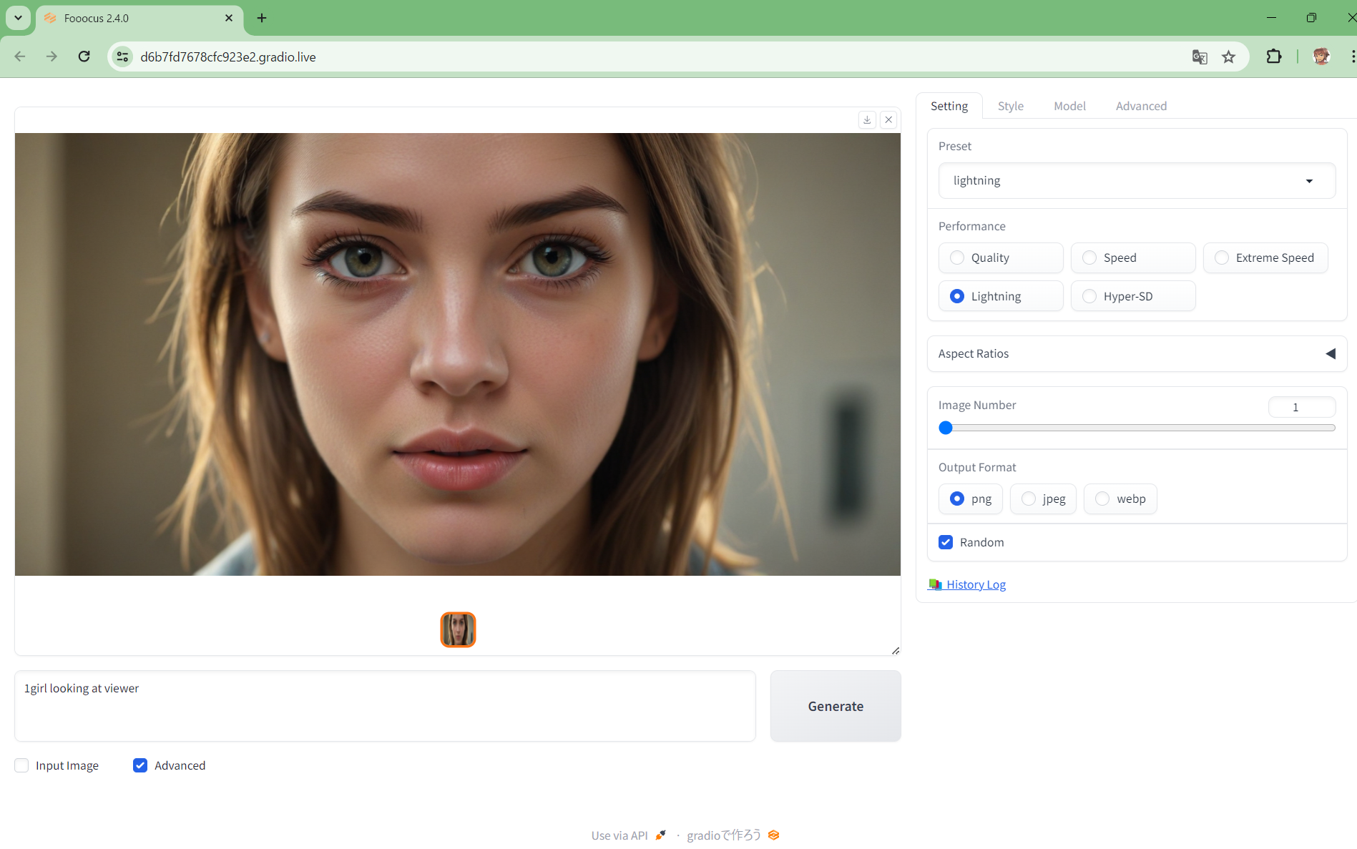Screen dimensions: 1357x849
Task: Grab the gallery resize handle
Action: [x=895, y=650]
